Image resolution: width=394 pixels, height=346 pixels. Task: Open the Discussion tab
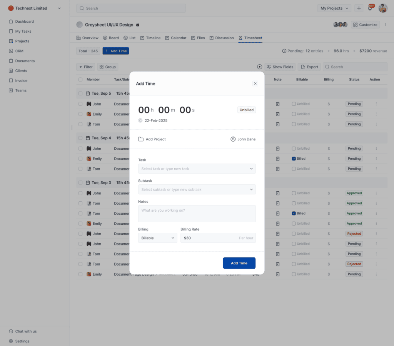point(222,38)
